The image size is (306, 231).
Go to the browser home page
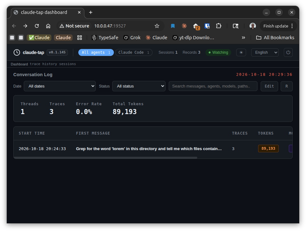[48, 26]
